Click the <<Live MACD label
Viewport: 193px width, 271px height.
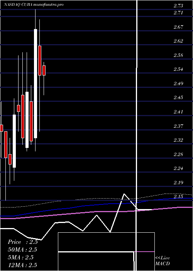click(x=163, y=261)
